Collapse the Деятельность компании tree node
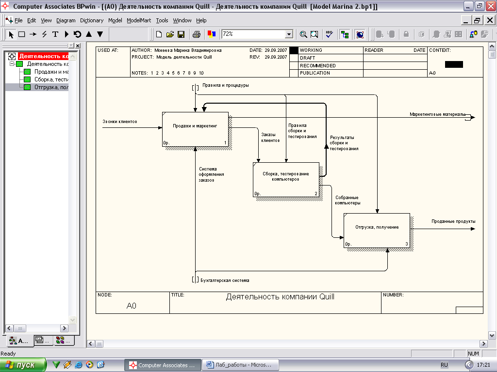Viewport: 497px width, 372px height. tap(12, 64)
